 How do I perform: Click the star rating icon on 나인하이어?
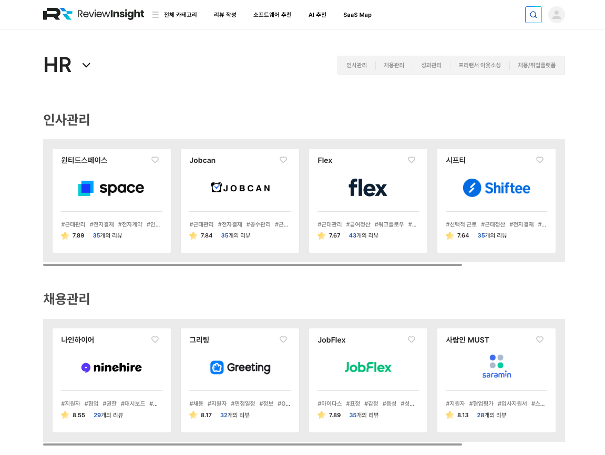pos(65,415)
